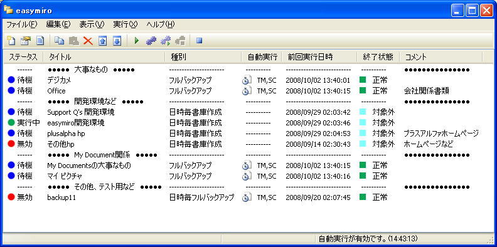Screen dimensions: 497x247
Task: Select the easymiro開発環境 title
Action: pos(76,123)
